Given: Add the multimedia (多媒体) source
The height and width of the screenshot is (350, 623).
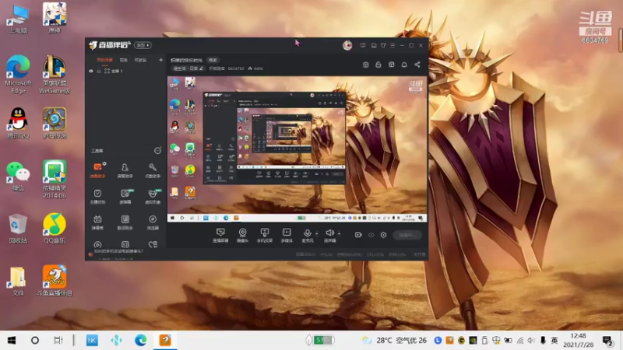Looking at the screenshot, I should 287,235.
